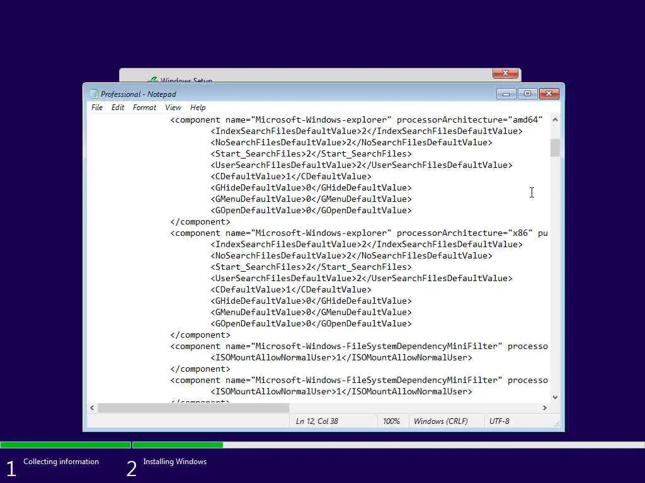Click the horizontal scrollbar right arrow
Image resolution: width=645 pixels, height=483 pixels.
pyautogui.click(x=545, y=408)
